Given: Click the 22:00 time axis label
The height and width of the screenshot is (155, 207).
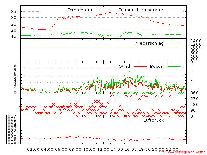Looking at the screenshot, I should point(172,150).
